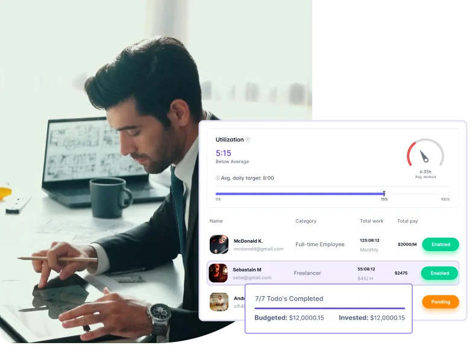Click the 7/7 Todo's Completed progress bar
Screen dimensions: 475x360
(329, 308)
